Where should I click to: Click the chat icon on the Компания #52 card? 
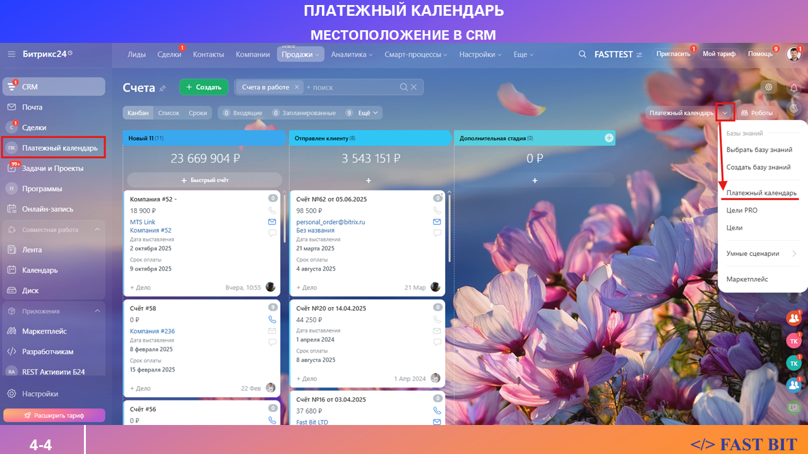272,233
